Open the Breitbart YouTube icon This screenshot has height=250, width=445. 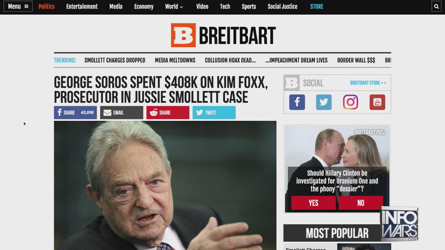pyautogui.click(x=377, y=102)
